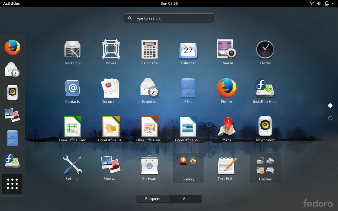Open the clock menu Sun 02:36
Viewport: 338px width, 211px height.
pyautogui.click(x=169, y=3)
